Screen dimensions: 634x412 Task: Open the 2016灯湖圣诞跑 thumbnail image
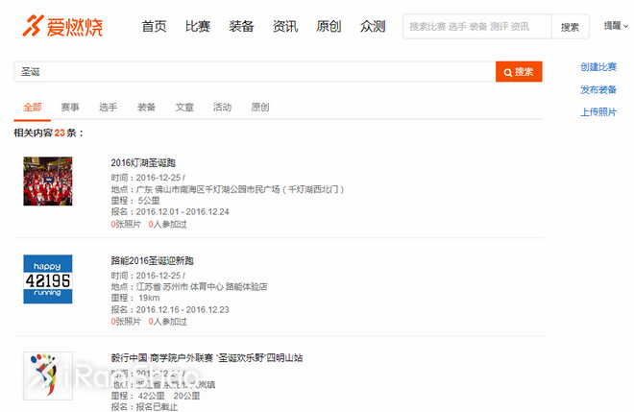click(x=48, y=182)
